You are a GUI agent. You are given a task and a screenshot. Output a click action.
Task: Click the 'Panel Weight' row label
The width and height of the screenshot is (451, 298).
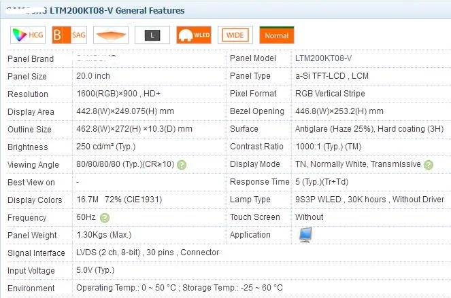tap(32, 236)
